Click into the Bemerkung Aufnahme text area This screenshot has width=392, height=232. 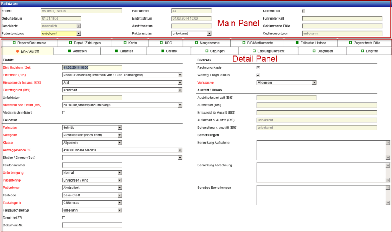pos(320,150)
